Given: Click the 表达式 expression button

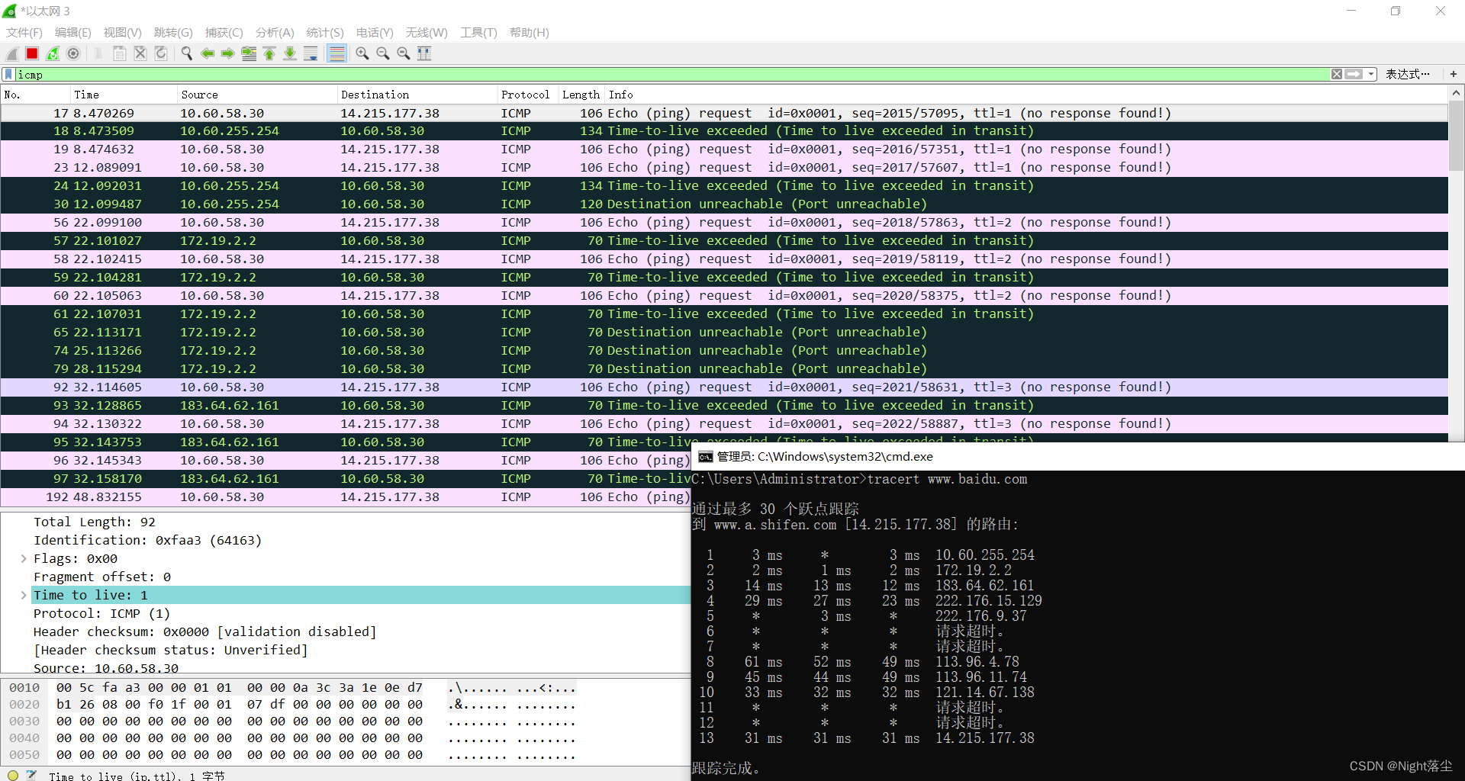Looking at the screenshot, I should pos(1408,74).
